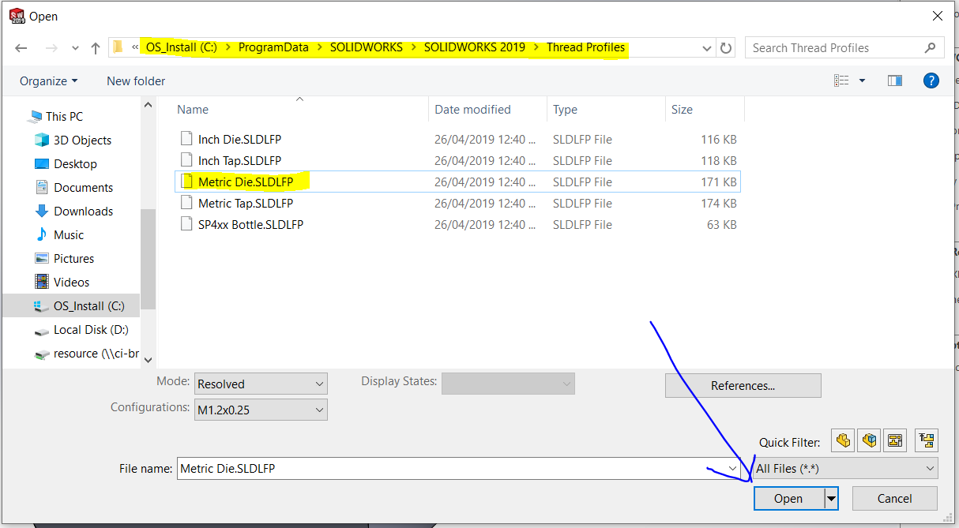959x528 pixels.
Task: Select Desktop in the navigation pane
Action: point(75,164)
